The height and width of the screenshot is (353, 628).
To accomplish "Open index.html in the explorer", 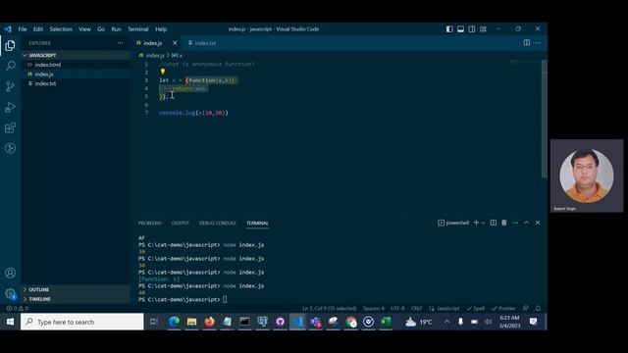I will pyautogui.click(x=76, y=65).
